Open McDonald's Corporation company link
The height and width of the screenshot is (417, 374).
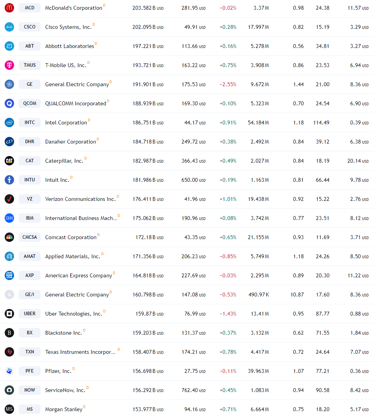click(x=74, y=8)
